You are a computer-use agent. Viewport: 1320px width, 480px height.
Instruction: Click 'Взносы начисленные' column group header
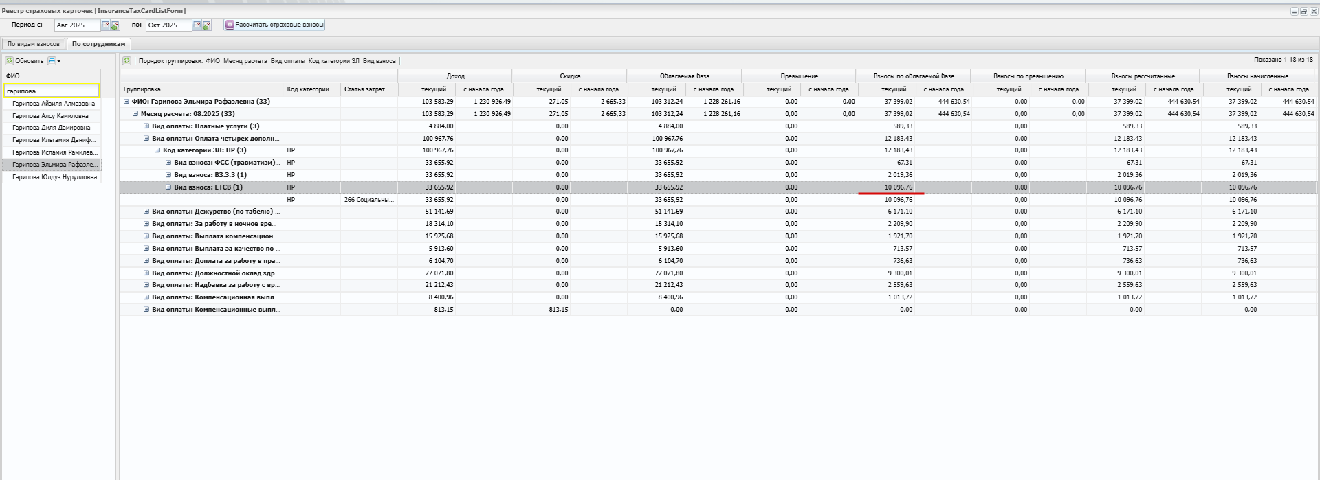coord(1258,76)
